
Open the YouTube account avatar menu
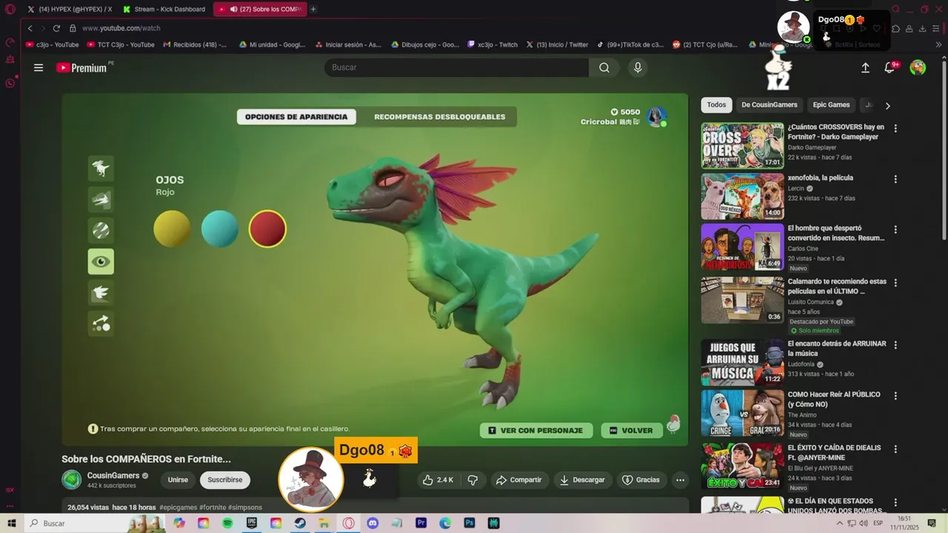tap(918, 67)
